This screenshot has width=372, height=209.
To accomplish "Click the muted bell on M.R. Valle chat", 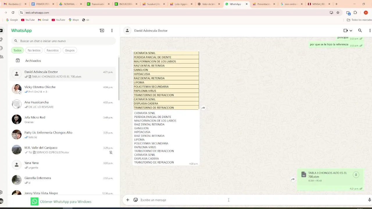I will coord(111,152).
